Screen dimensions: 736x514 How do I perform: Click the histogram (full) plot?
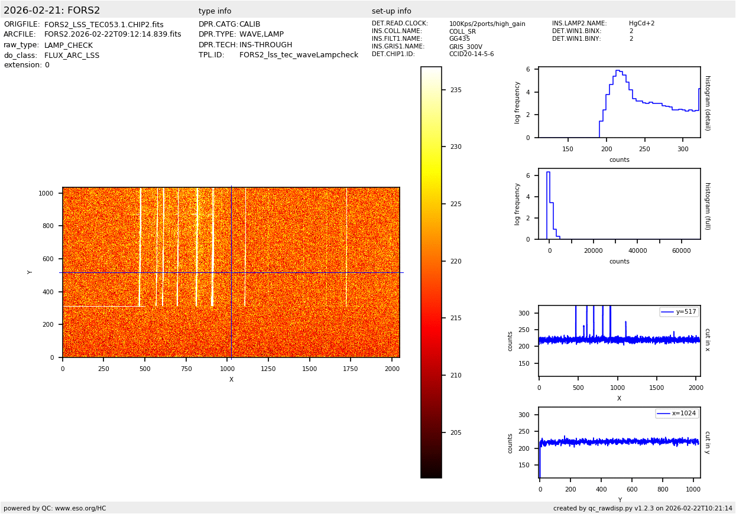click(619, 204)
